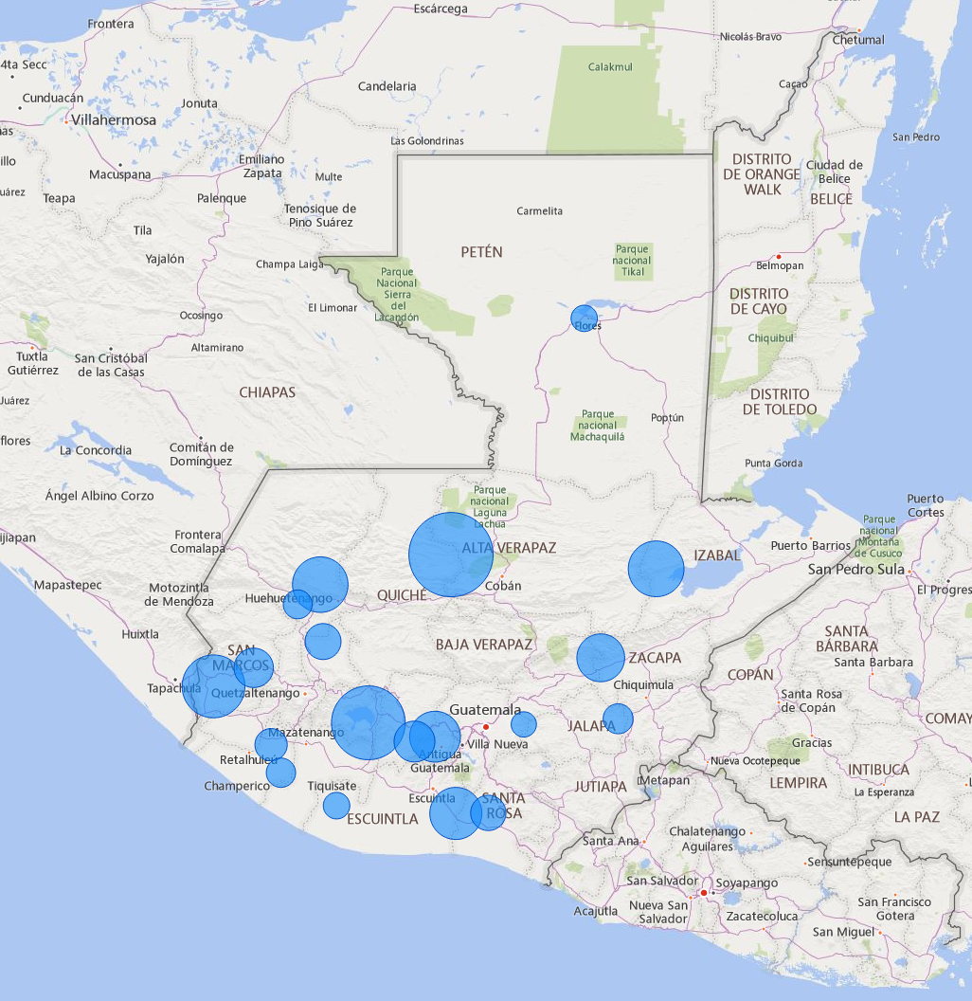972x1001 pixels.
Task: Click the bubble covering the Santa Rosa label
Action: pyautogui.click(x=489, y=812)
